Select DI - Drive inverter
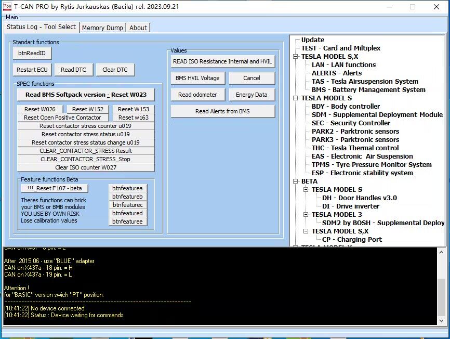This screenshot has width=450, height=339. tap(351, 206)
